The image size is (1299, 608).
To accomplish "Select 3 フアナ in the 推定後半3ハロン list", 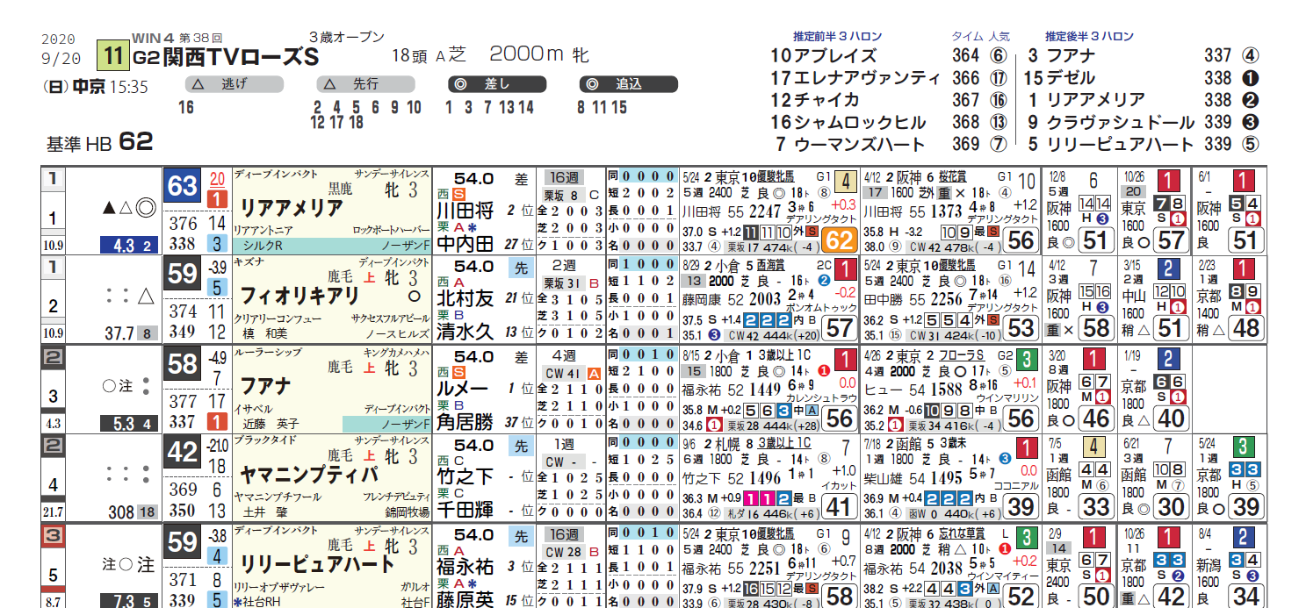I will pos(1061,56).
